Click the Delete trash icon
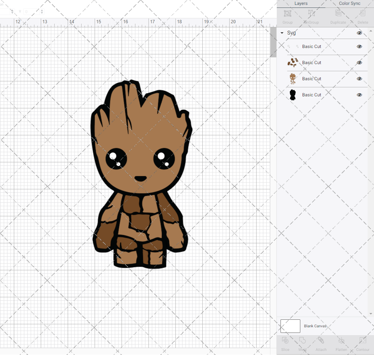This screenshot has height=355, width=374. click(x=363, y=13)
